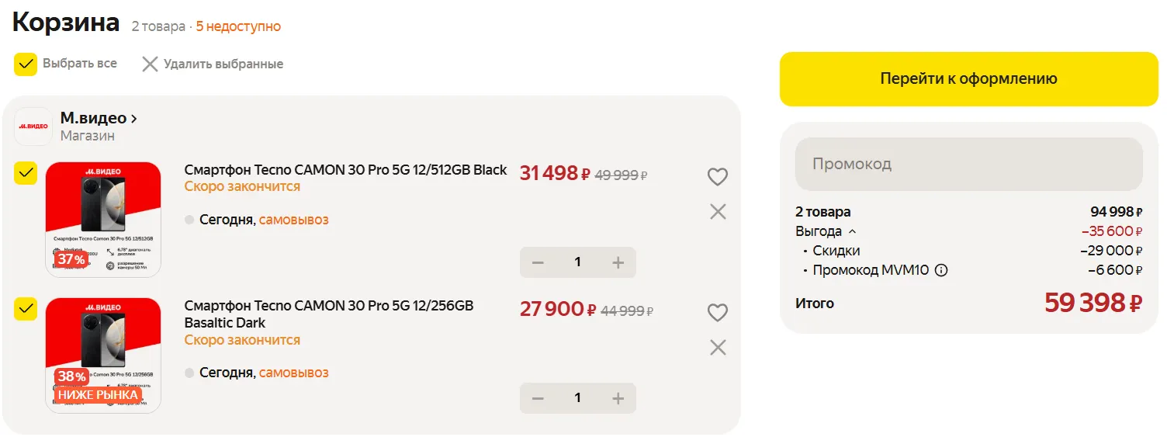
Task: Open the Смартфон Tecno CAMON 256GB Basaltic Dark title link
Action: click(x=328, y=314)
